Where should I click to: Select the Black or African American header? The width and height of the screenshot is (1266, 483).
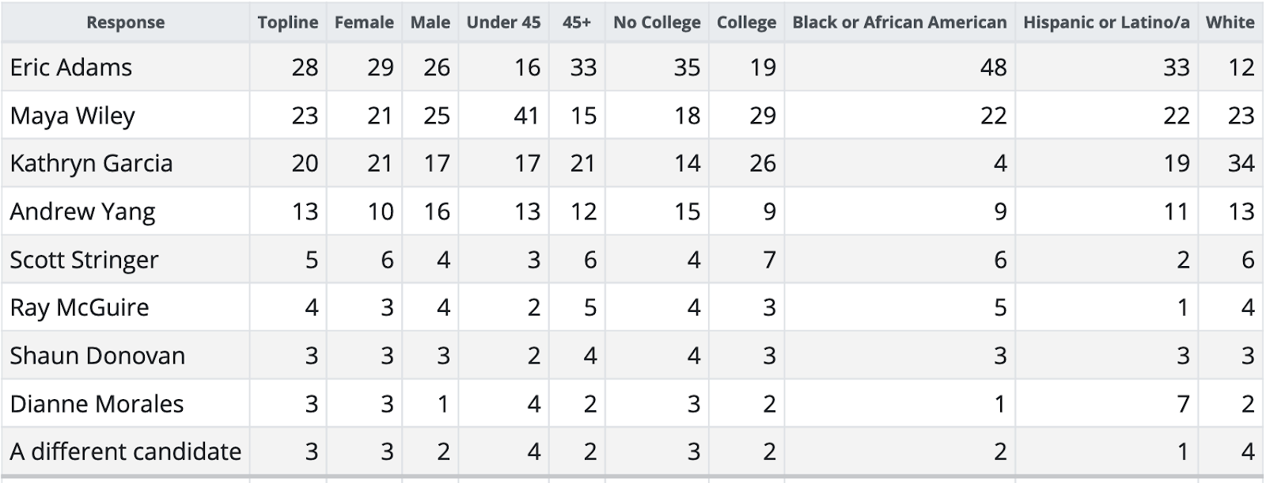coord(900,22)
